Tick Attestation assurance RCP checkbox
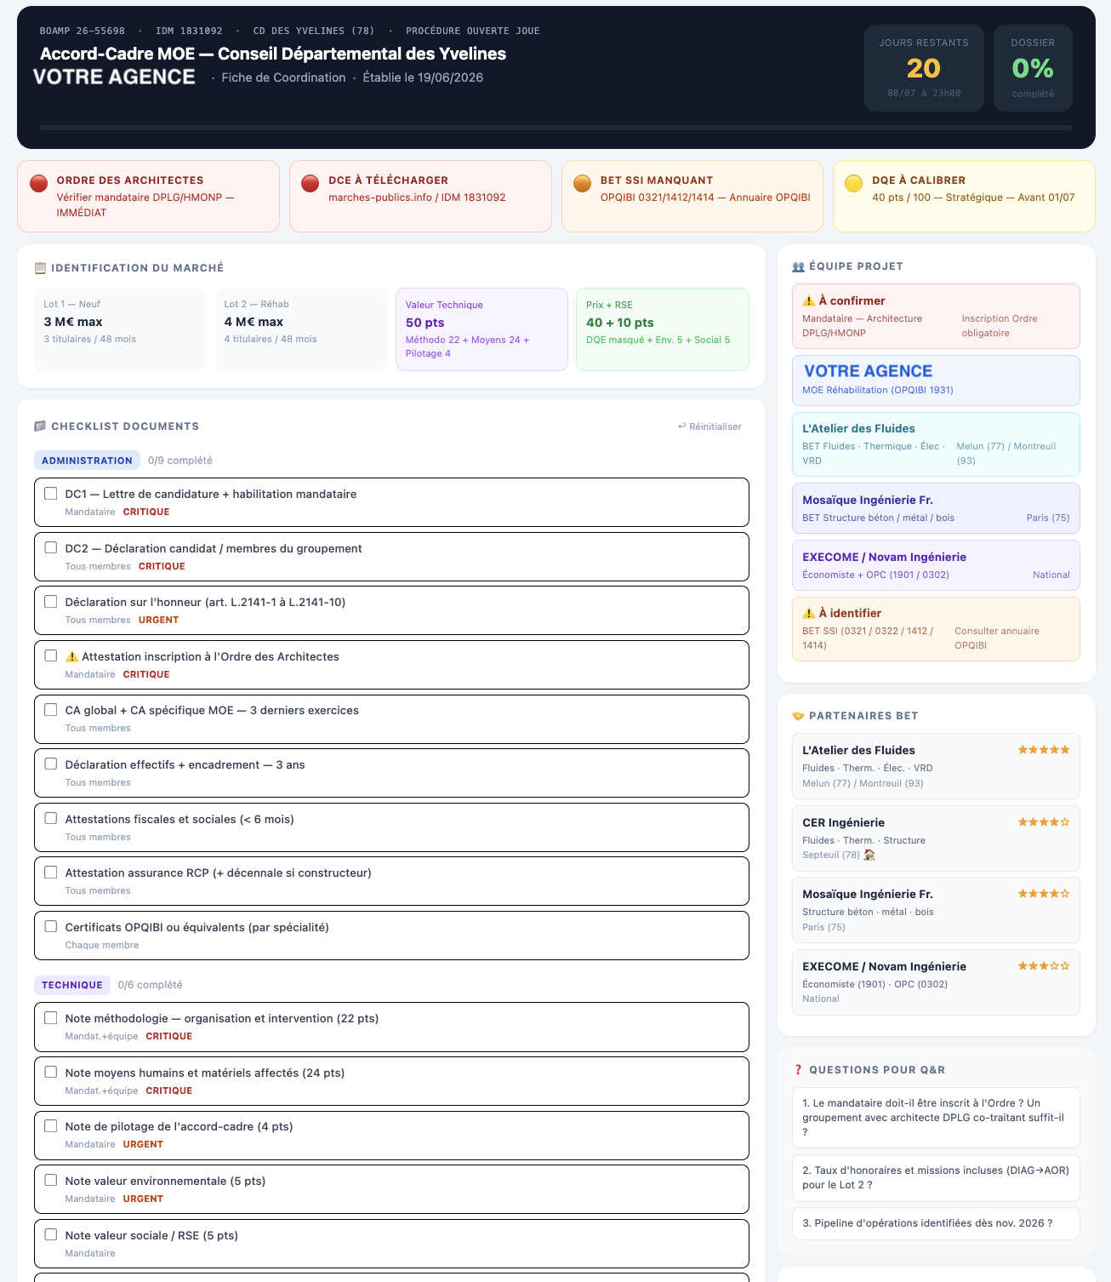1111x1282 pixels. [51, 873]
